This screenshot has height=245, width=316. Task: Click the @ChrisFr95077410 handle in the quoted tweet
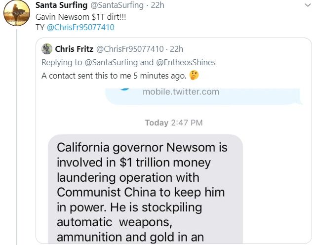(x=129, y=49)
